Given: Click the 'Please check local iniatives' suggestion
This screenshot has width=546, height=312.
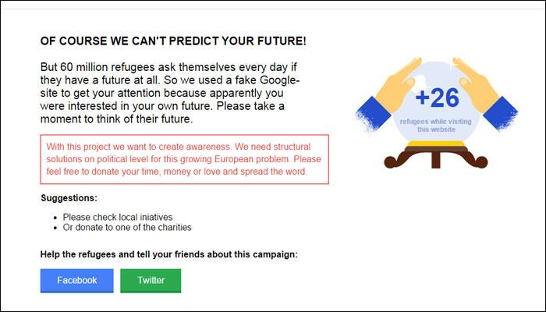Looking at the screenshot, I should [x=118, y=217].
